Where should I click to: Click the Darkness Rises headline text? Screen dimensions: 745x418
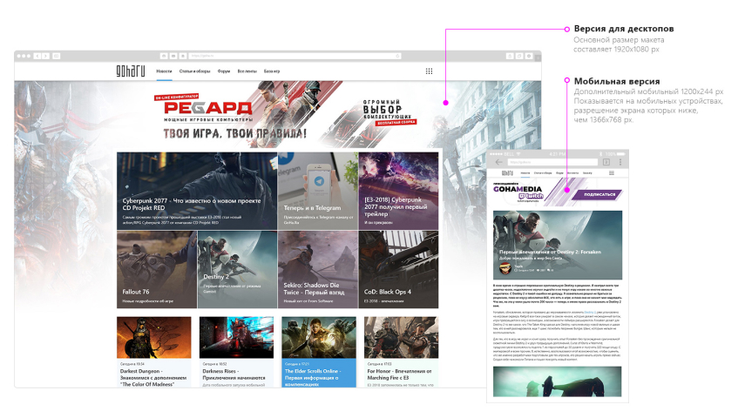coord(234,374)
